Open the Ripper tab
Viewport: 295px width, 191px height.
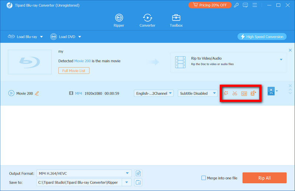coord(119,21)
